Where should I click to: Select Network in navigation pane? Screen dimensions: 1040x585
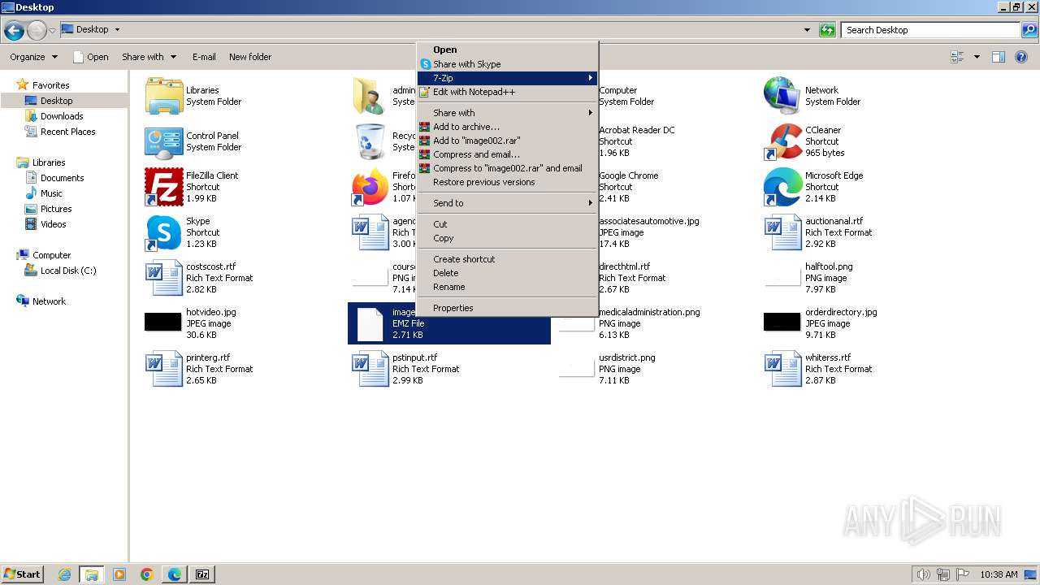49,301
